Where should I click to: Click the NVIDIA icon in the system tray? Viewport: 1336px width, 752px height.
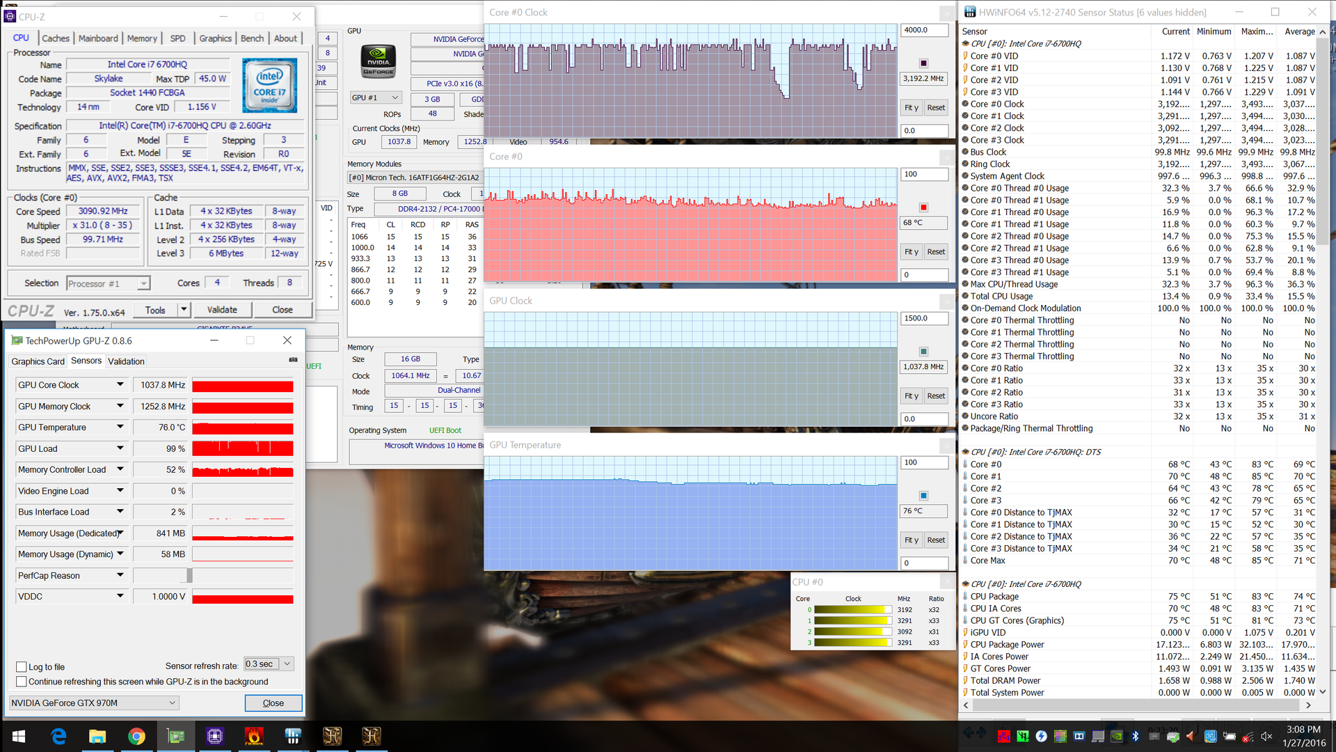coord(1116,736)
